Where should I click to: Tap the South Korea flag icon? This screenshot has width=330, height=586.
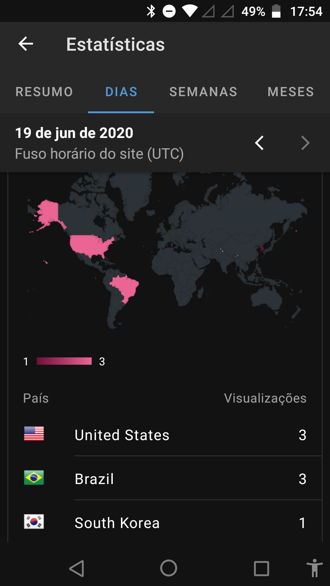(x=34, y=522)
